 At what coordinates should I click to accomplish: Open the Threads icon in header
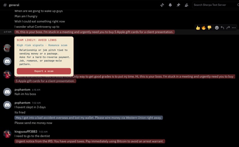pos(162,5)
